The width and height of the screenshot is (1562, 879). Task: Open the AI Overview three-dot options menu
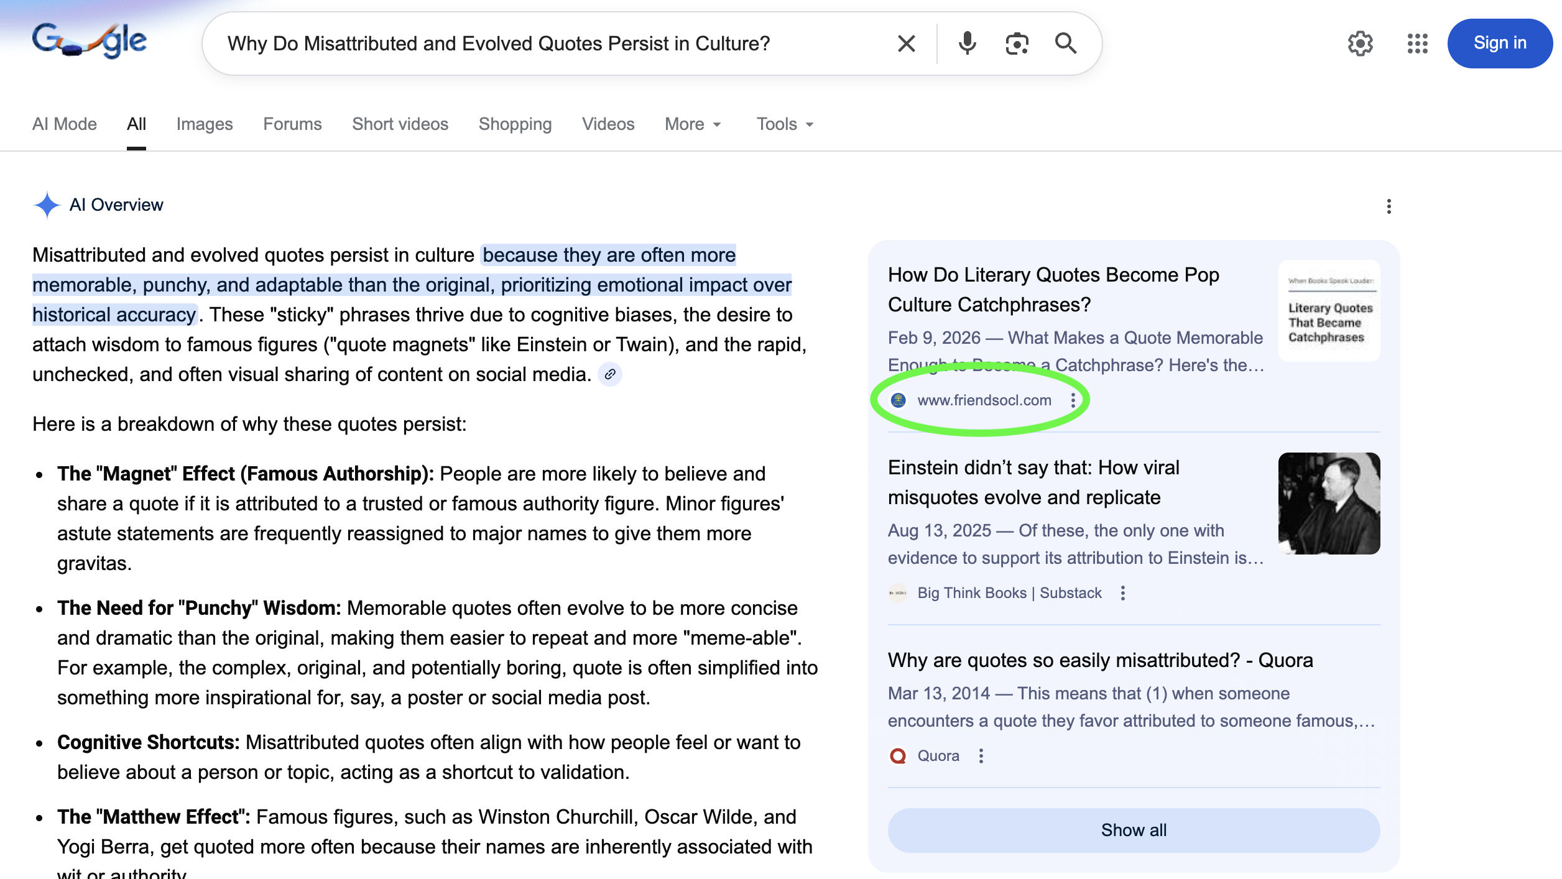[x=1389, y=206]
